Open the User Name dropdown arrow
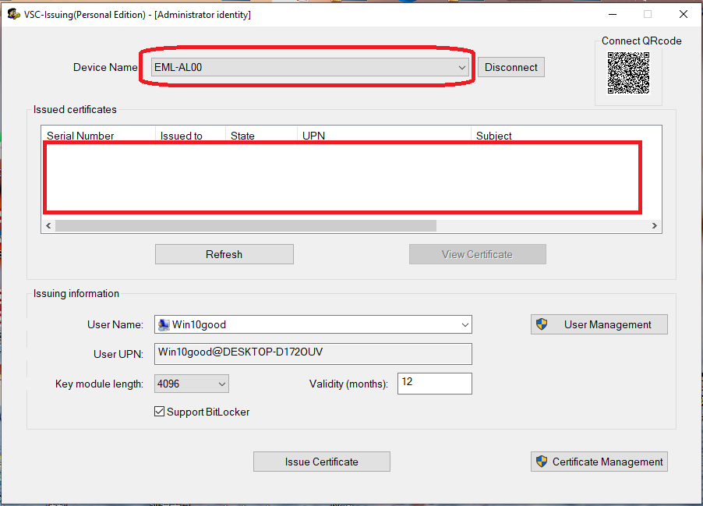 pos(465,324)
